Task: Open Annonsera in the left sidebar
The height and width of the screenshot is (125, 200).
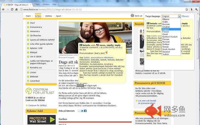Action: 35,31
